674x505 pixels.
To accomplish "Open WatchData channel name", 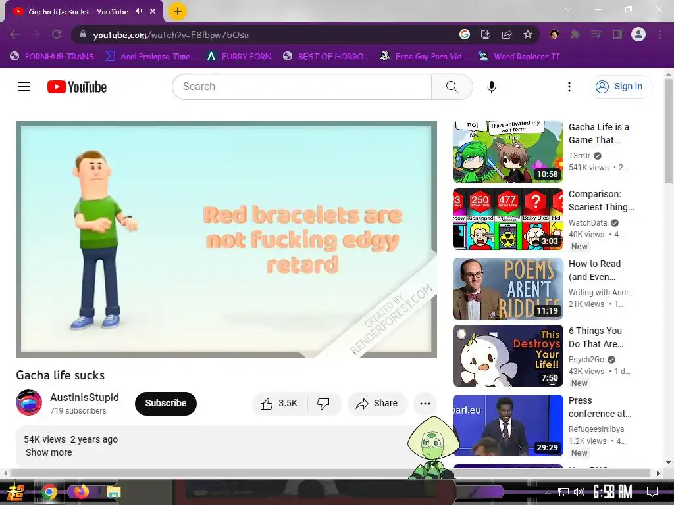I will 588,222.
